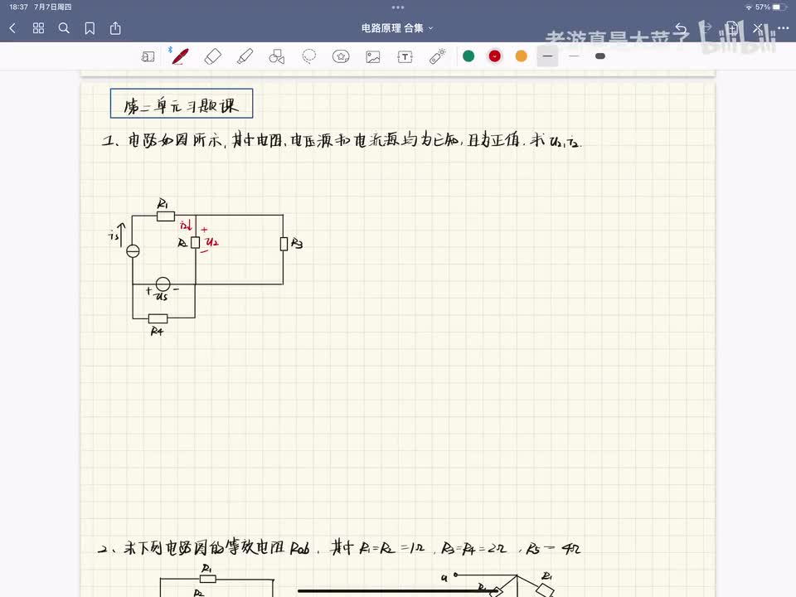Tap the current source circle symbol
Viewport: 796px width, 597px height.
pyautogui.click(x=133, y=250)
